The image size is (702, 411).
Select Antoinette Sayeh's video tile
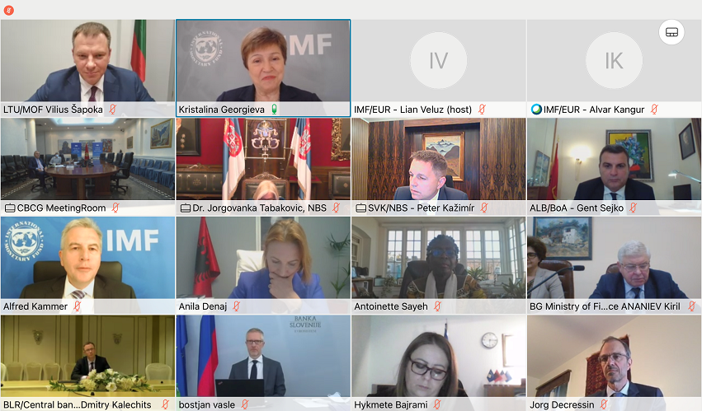[439, 264]
